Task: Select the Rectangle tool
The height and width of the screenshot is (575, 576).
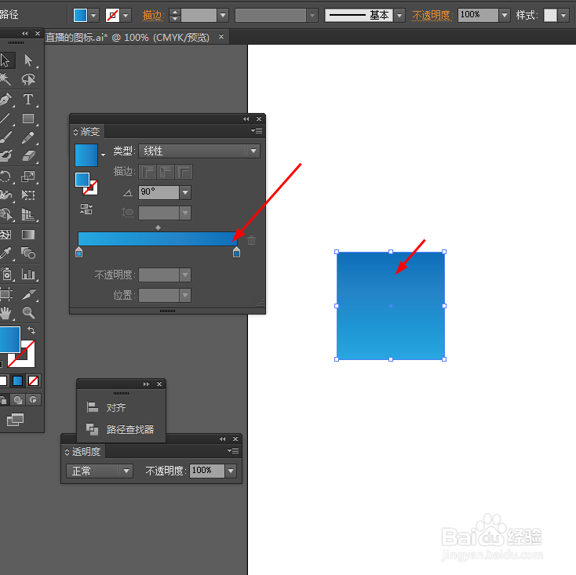Action: [x=28, y=118]
